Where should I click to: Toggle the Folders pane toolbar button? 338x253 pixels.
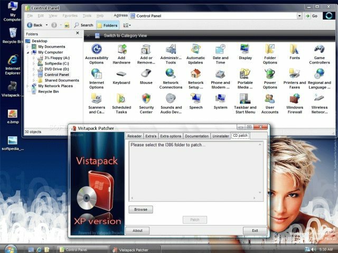pos(108,25)
